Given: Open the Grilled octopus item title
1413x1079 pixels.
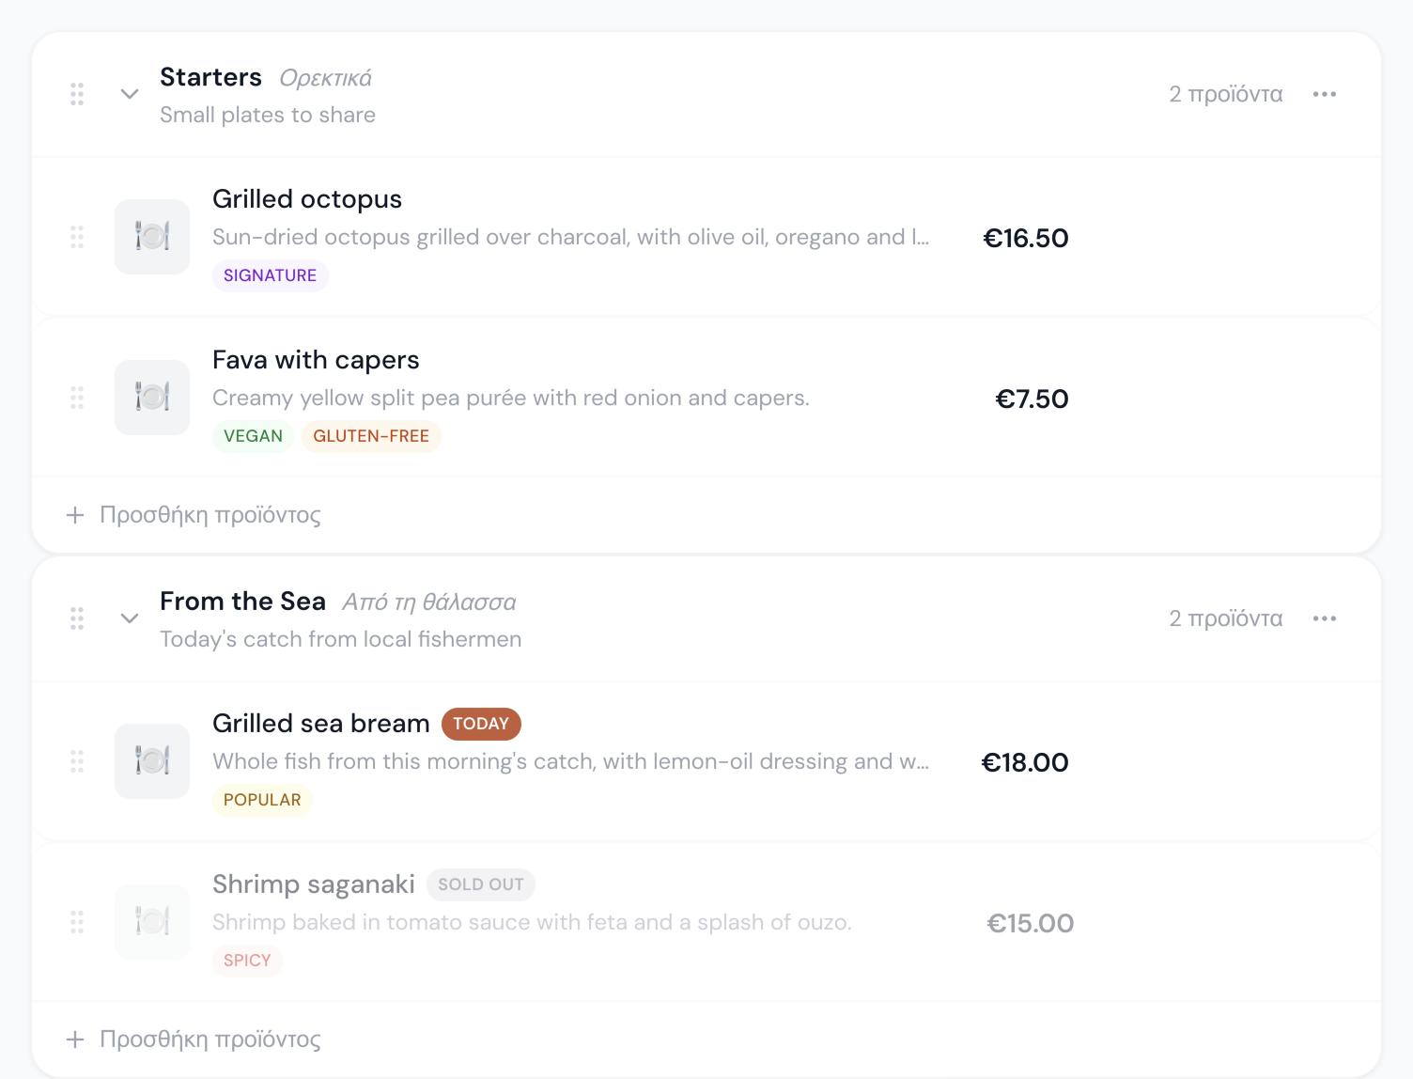Looking at the screenshot, I should pos(307,199).
